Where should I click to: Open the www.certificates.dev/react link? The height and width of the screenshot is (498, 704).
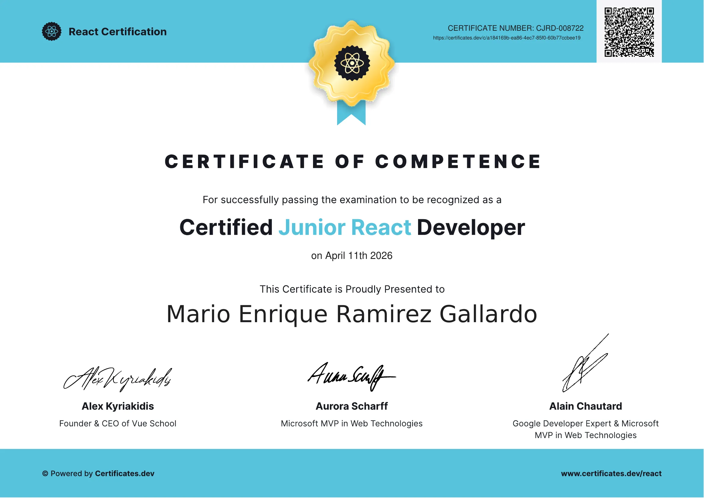(611, 474)
